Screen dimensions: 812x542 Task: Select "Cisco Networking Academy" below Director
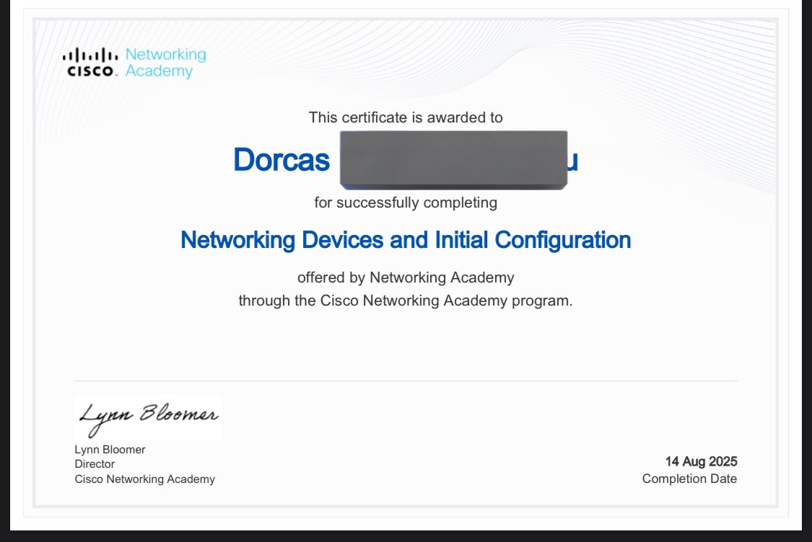pyautogui.click(x=144, y=479)
